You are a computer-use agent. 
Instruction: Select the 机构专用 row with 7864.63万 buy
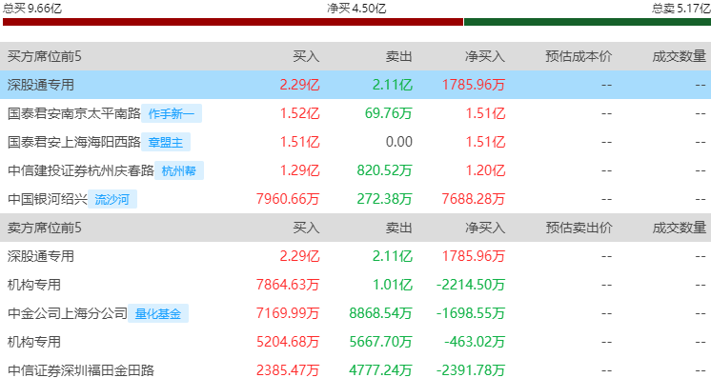[x=355, y=285]
